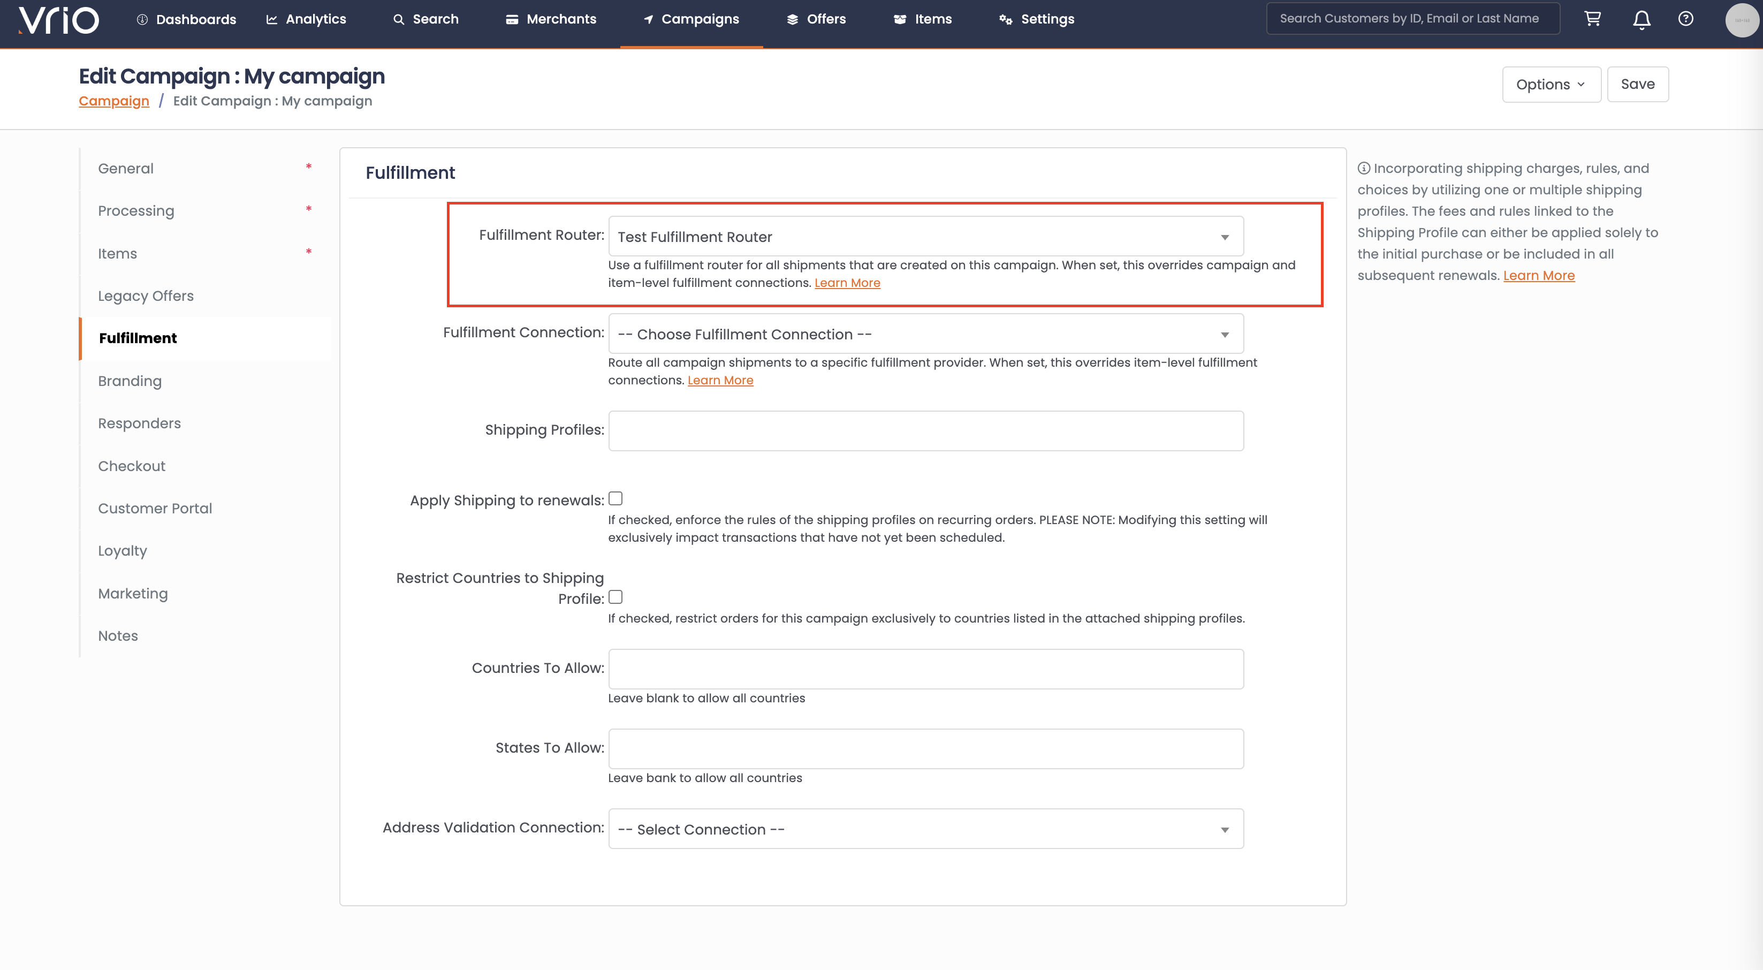This screenshot has height=970, width=1763.
Task: Enable Apply Shipping to renewals checkbox
Action: [615, 498]
